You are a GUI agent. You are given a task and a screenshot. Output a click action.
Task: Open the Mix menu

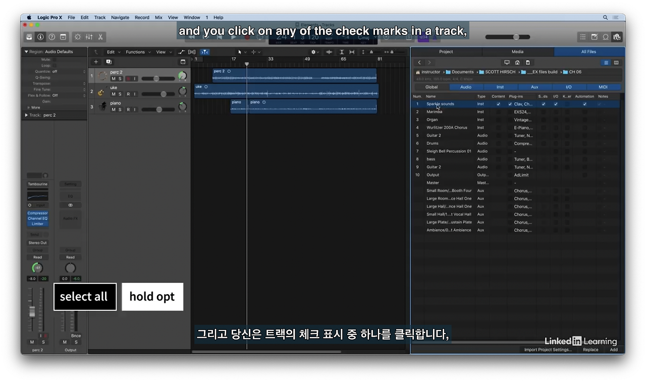pos(158,17)
